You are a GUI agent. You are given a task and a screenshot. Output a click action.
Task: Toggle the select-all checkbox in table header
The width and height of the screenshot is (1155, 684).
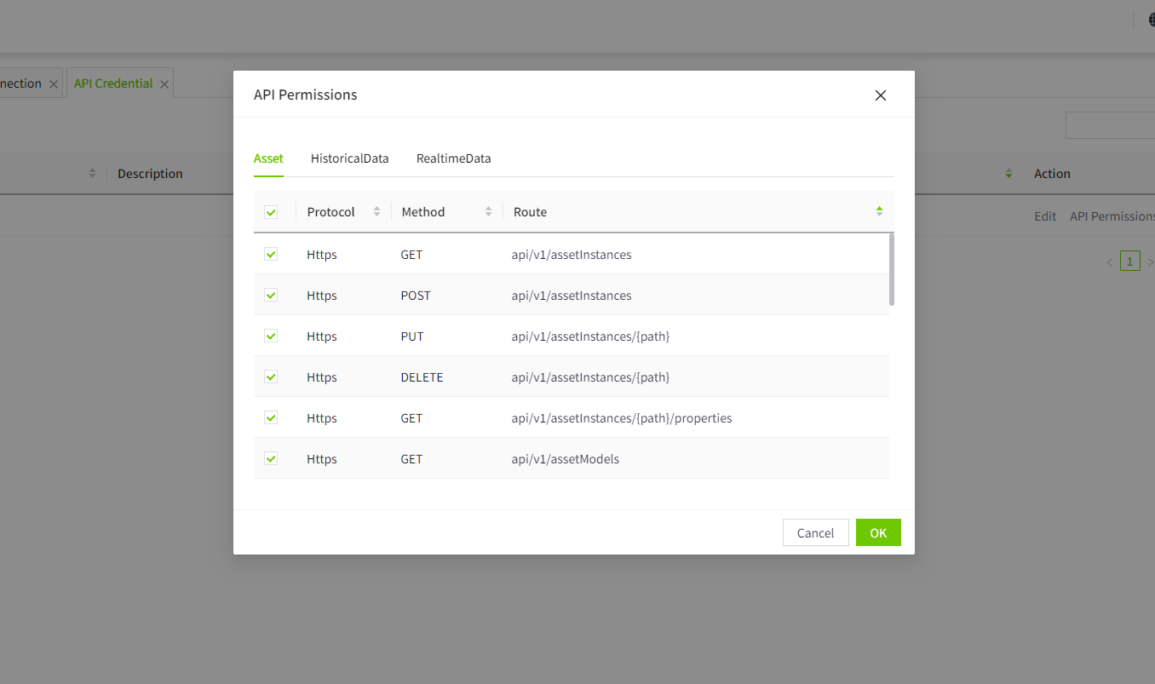(x=271, y=212)
